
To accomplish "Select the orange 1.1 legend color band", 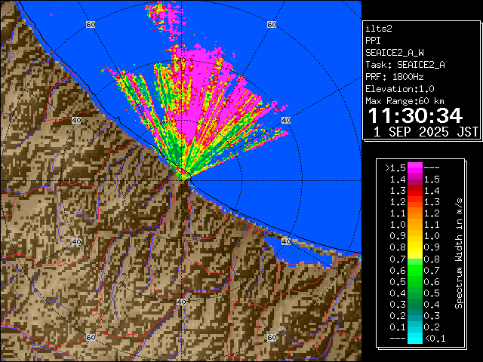I will pyautogui.click(x=415, y=213).
